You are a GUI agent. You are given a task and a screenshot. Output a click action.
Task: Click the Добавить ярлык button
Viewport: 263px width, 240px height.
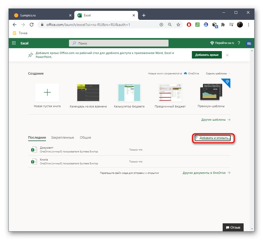tap(207, 55)
